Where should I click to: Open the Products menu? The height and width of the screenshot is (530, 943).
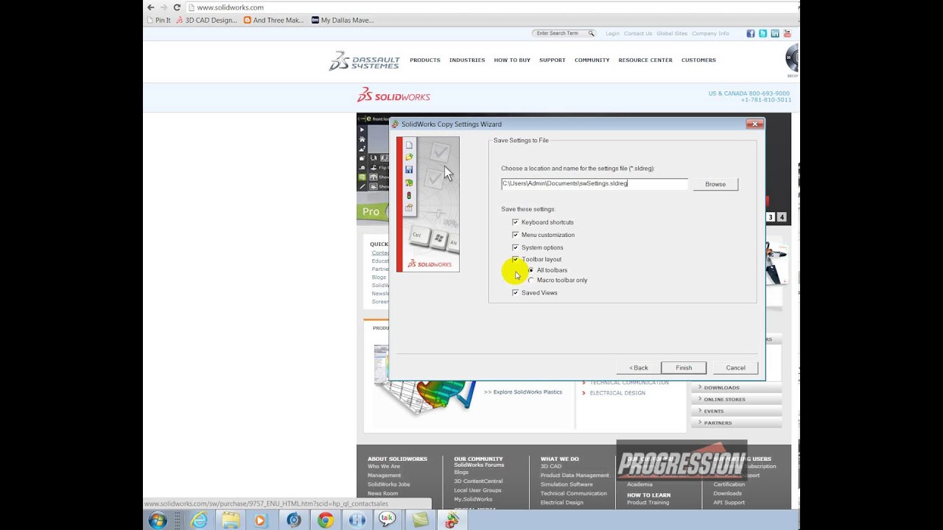pos(425,60)
